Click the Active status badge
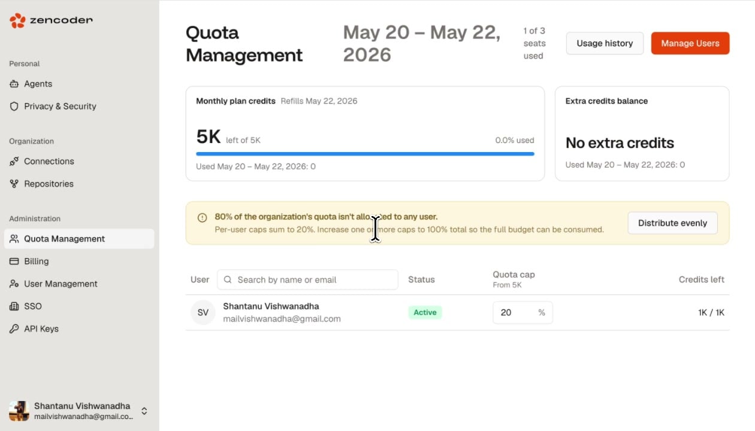The image size is (755, 431). [x=425, y=312]
